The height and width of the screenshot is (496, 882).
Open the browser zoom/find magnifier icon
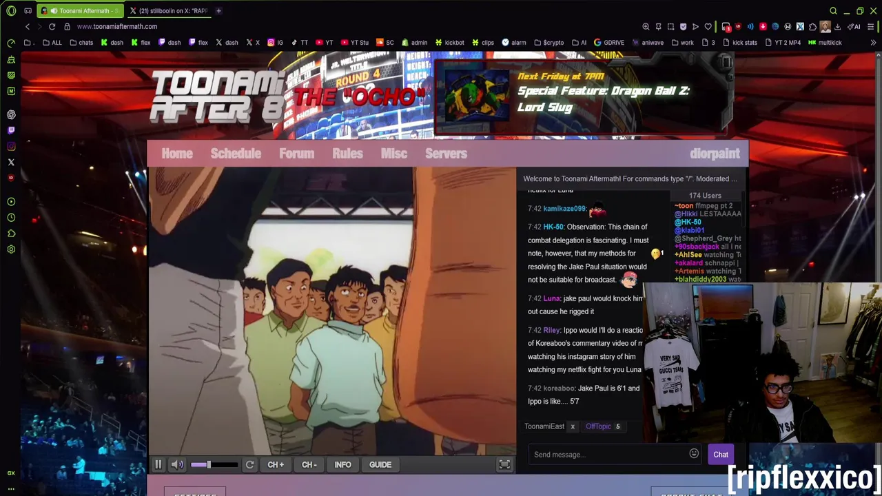coord(646,27)
